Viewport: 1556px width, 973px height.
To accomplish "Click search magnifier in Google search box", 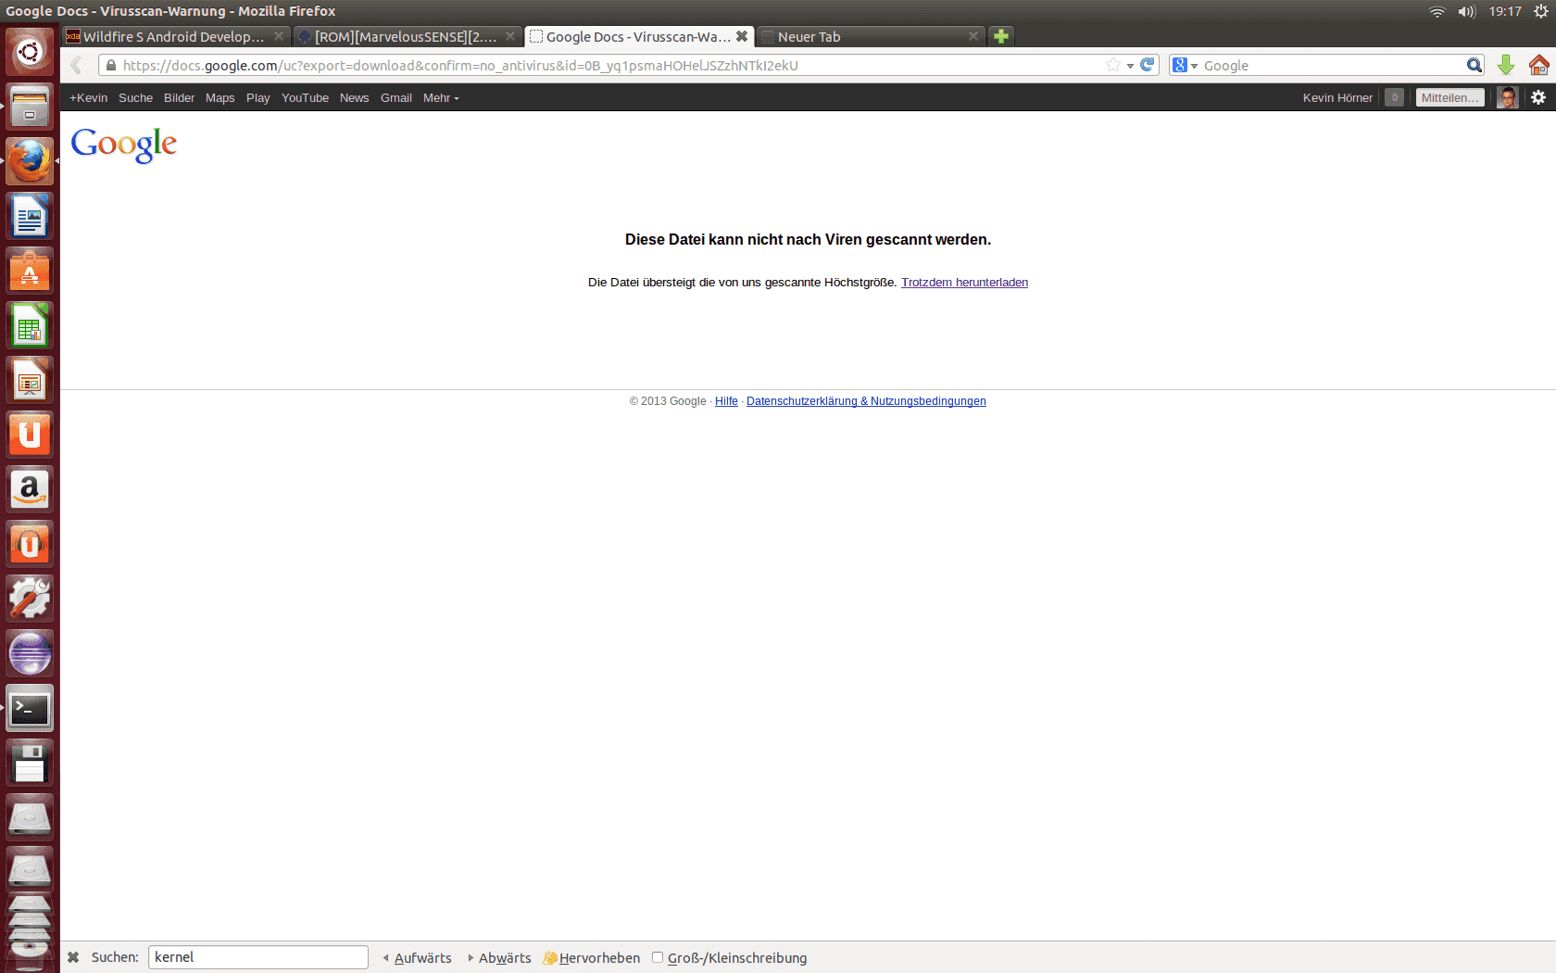I will click(1474, 65).
